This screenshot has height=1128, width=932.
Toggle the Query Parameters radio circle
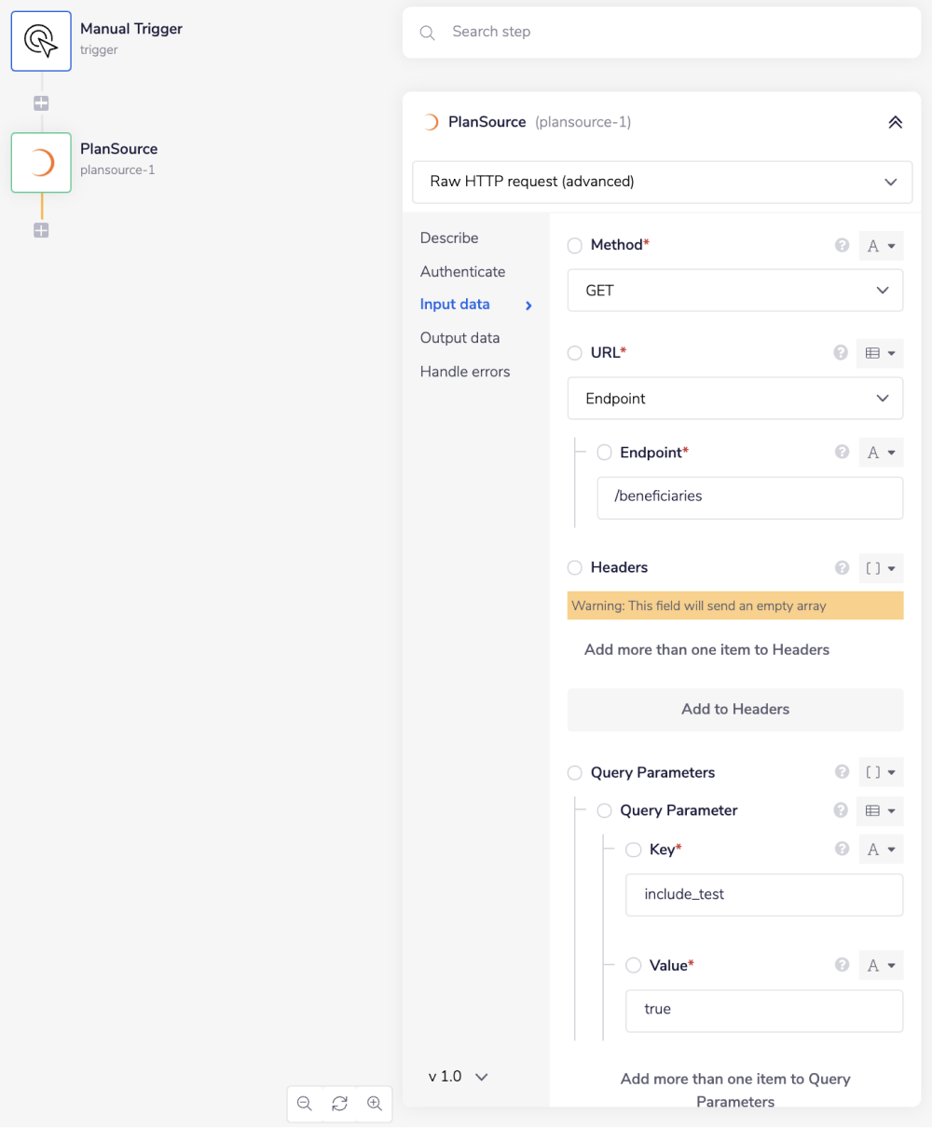(x=575, y=773)
